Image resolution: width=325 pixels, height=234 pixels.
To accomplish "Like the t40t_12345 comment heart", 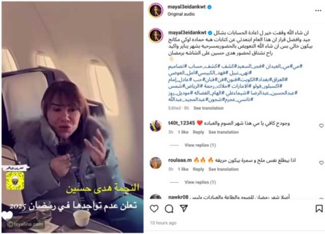I will (x=321, y=125).
